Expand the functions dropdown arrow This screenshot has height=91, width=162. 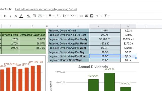(109, 16)
